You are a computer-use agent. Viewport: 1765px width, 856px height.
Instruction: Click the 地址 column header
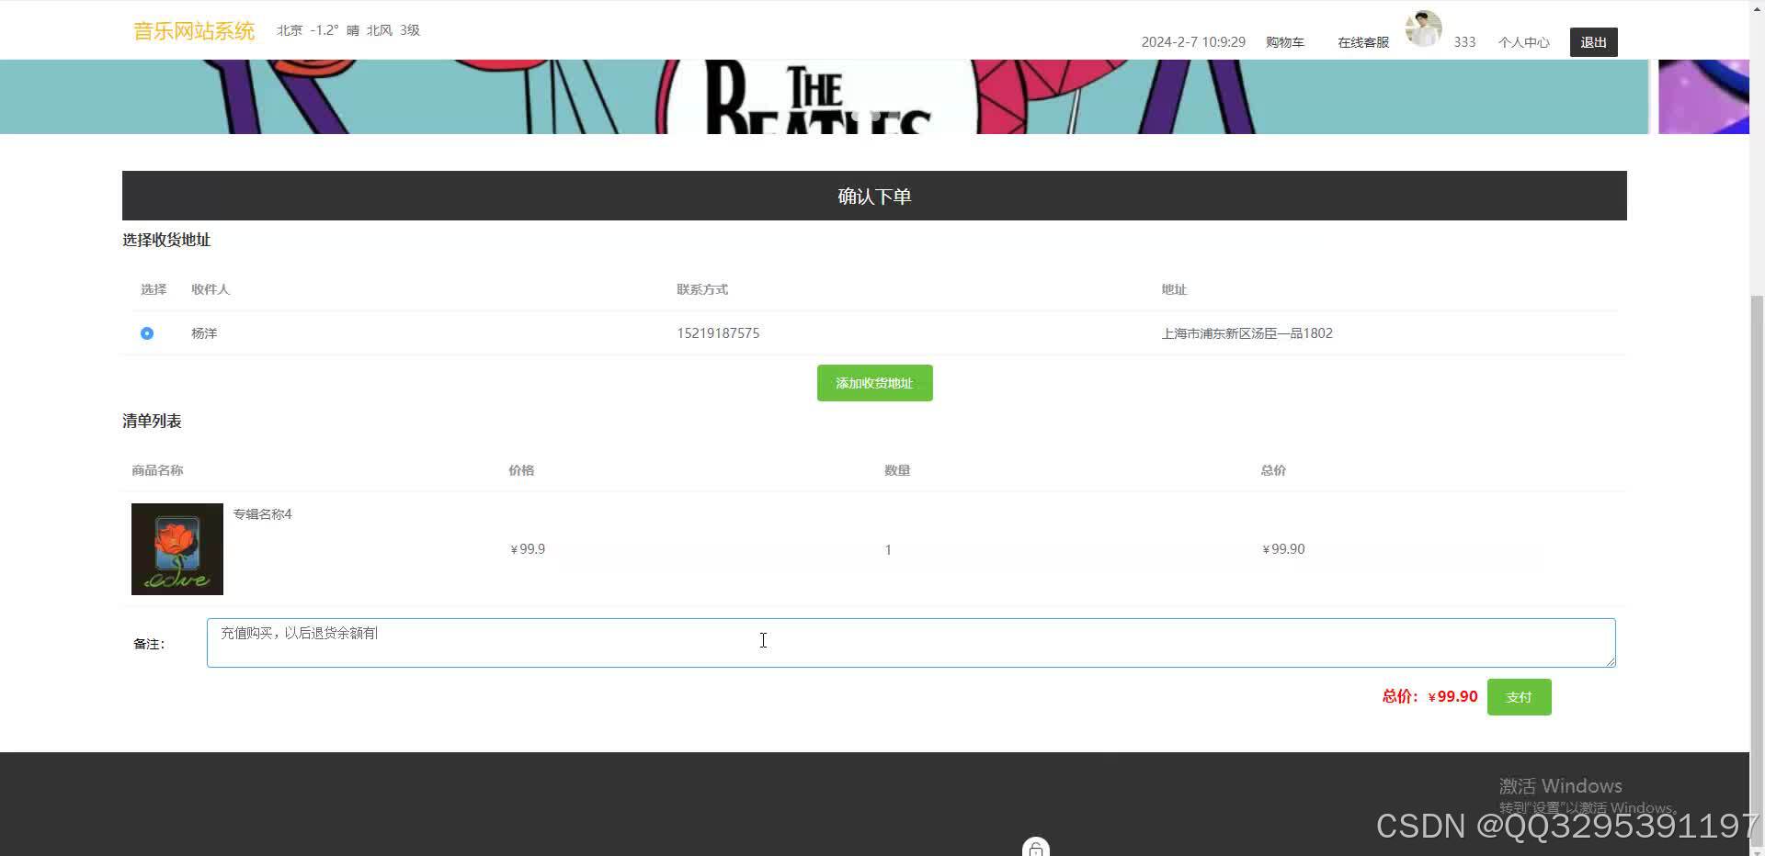1174,289
